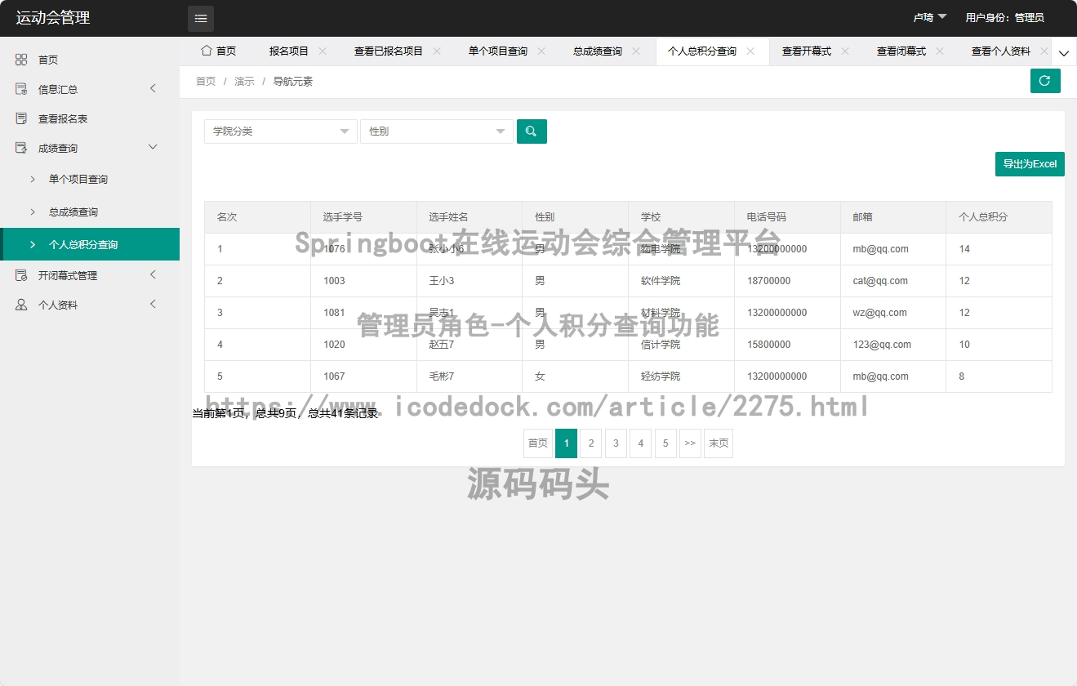Screen dimensions: 1077x686
Task: Close the 总成绩查询 tab
Action: 636,51
